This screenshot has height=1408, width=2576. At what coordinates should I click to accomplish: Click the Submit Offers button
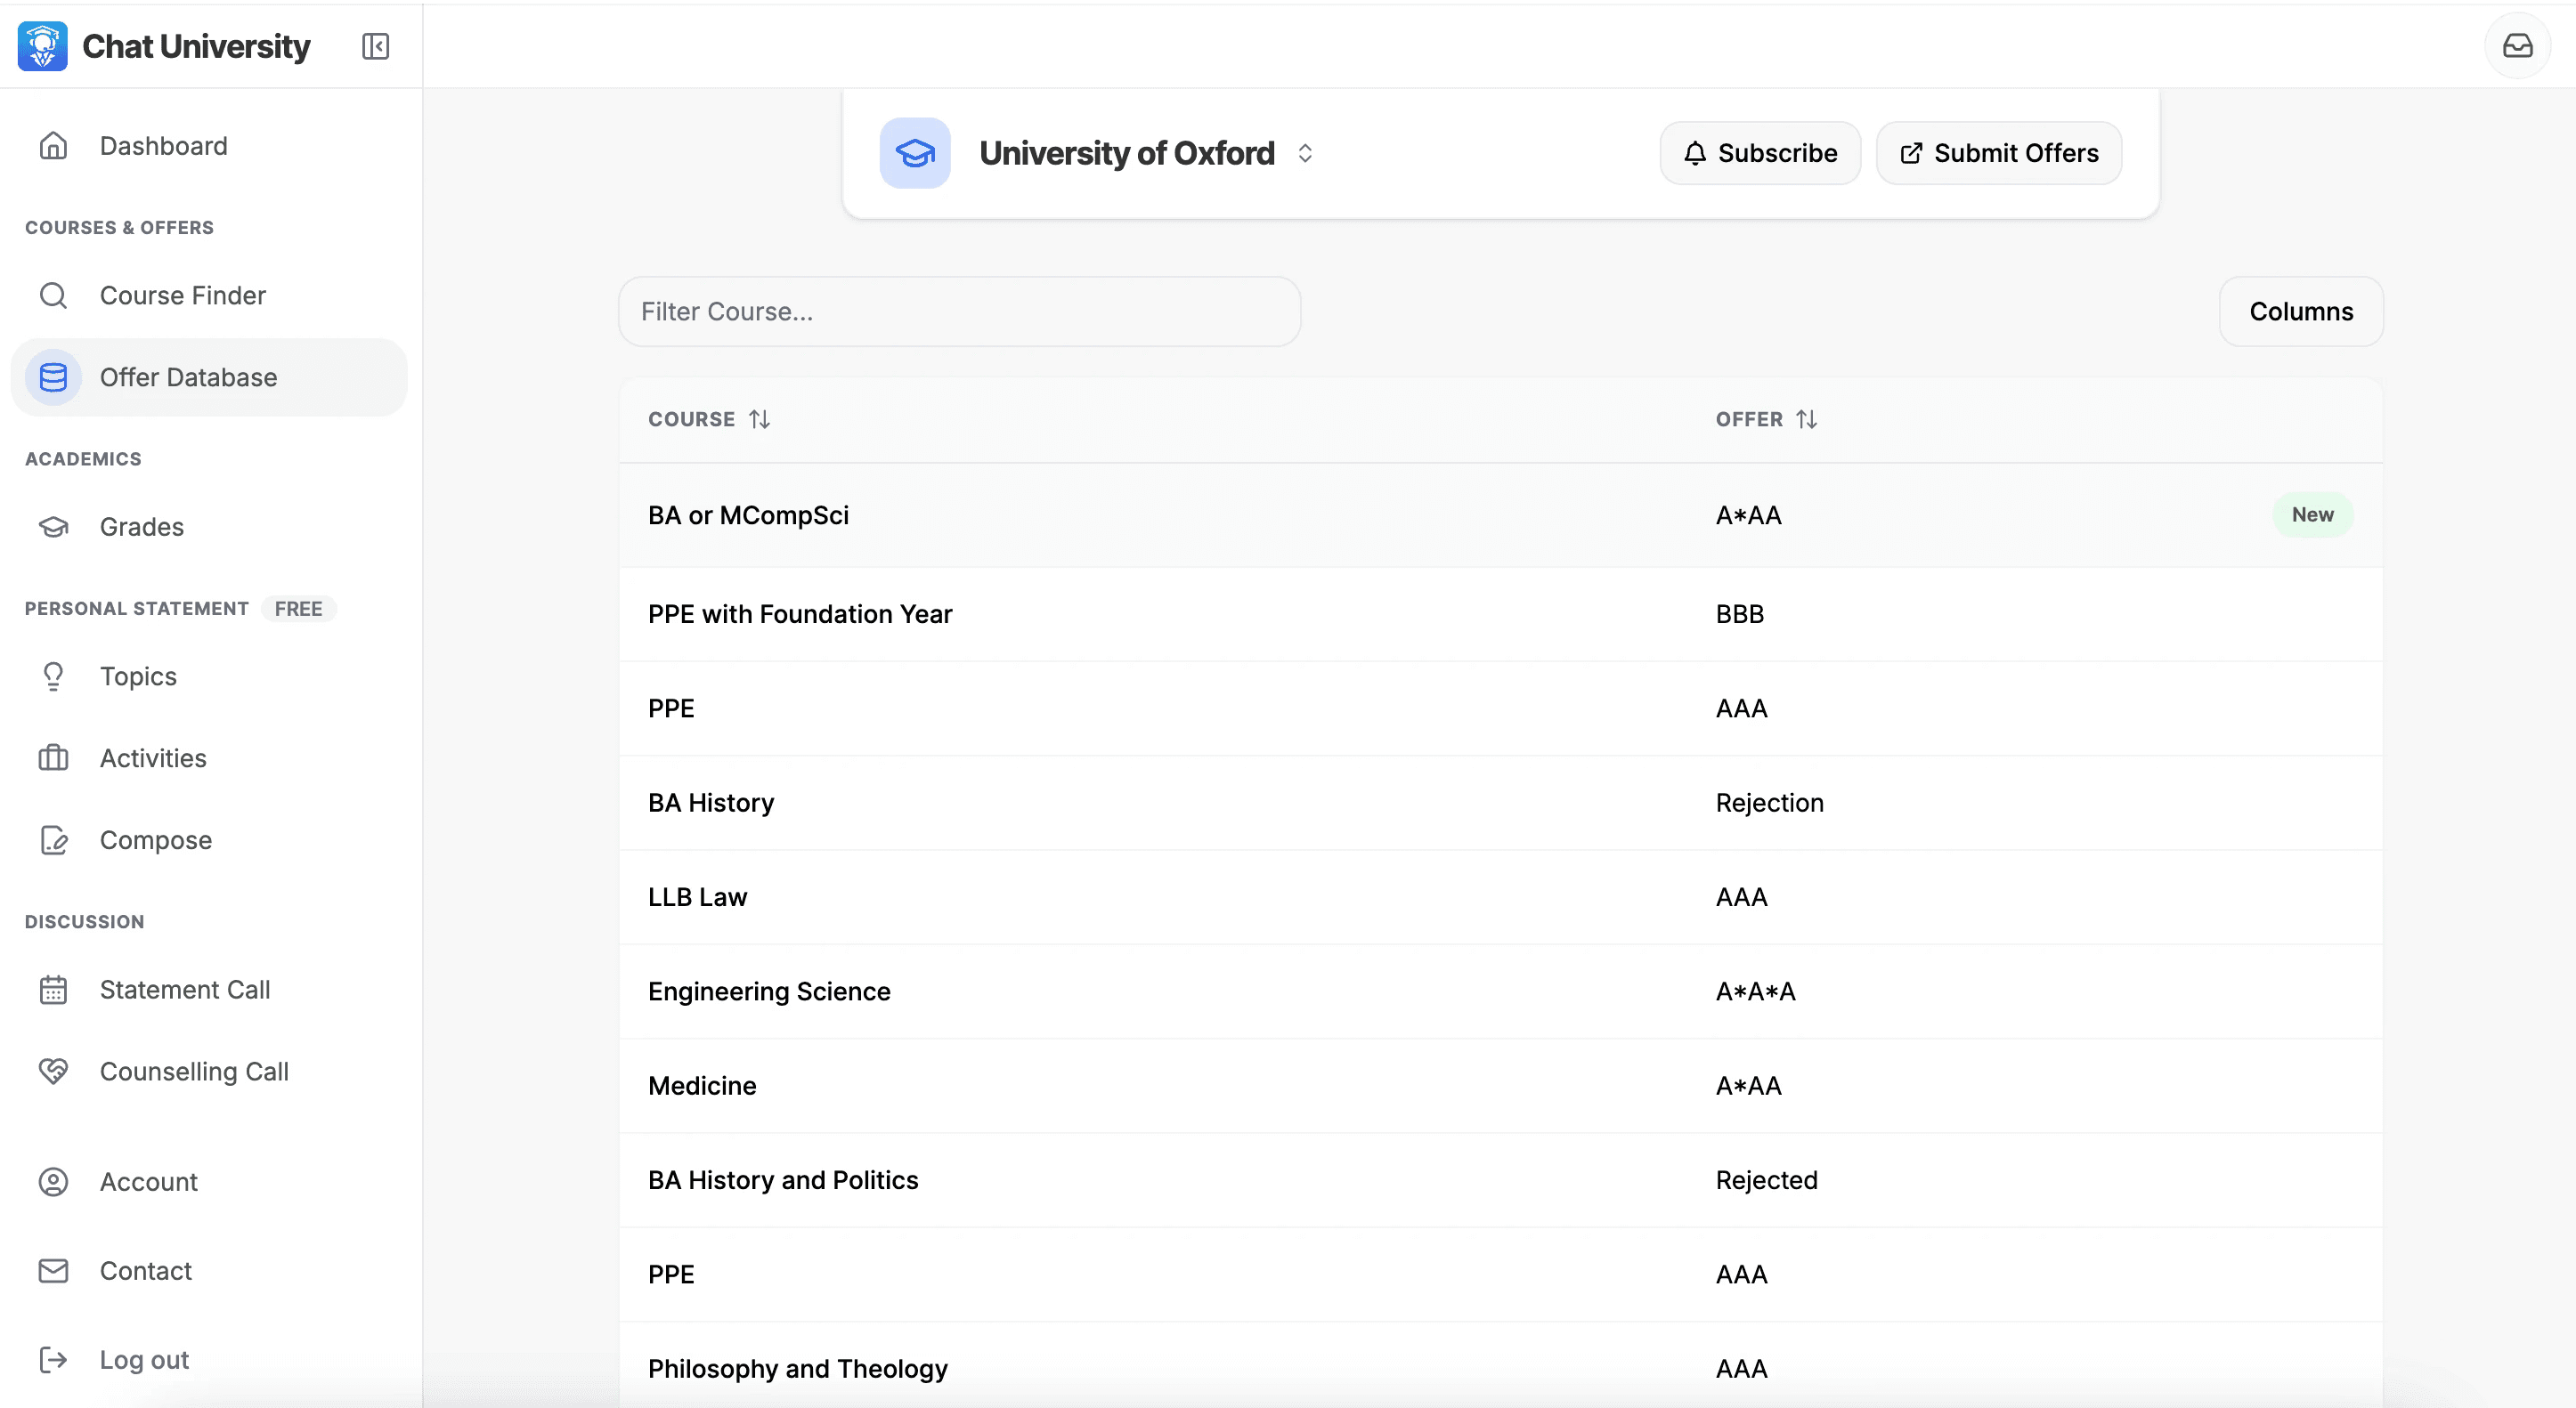1999,153
